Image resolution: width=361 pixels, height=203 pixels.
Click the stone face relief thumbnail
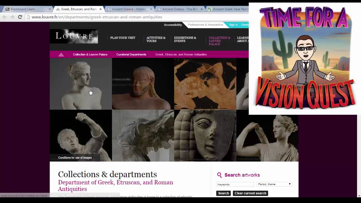pos(205,135)
